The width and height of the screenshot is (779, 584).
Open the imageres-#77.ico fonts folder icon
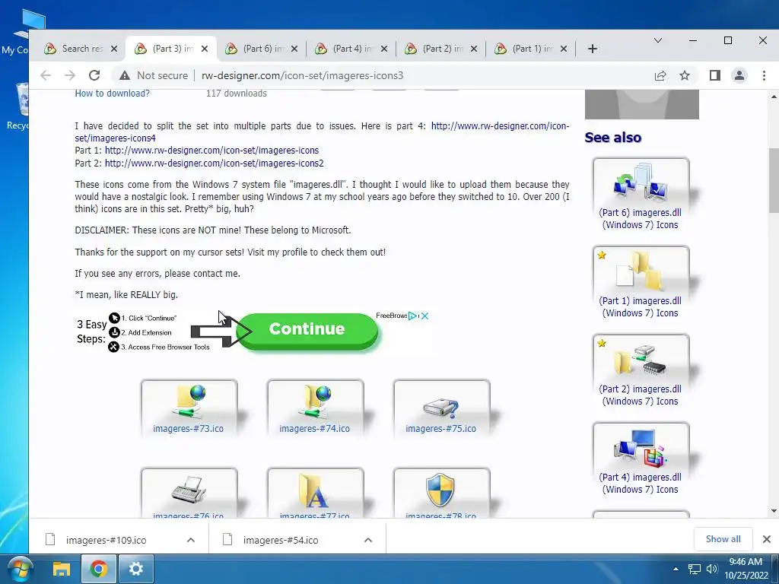point(315,493)
